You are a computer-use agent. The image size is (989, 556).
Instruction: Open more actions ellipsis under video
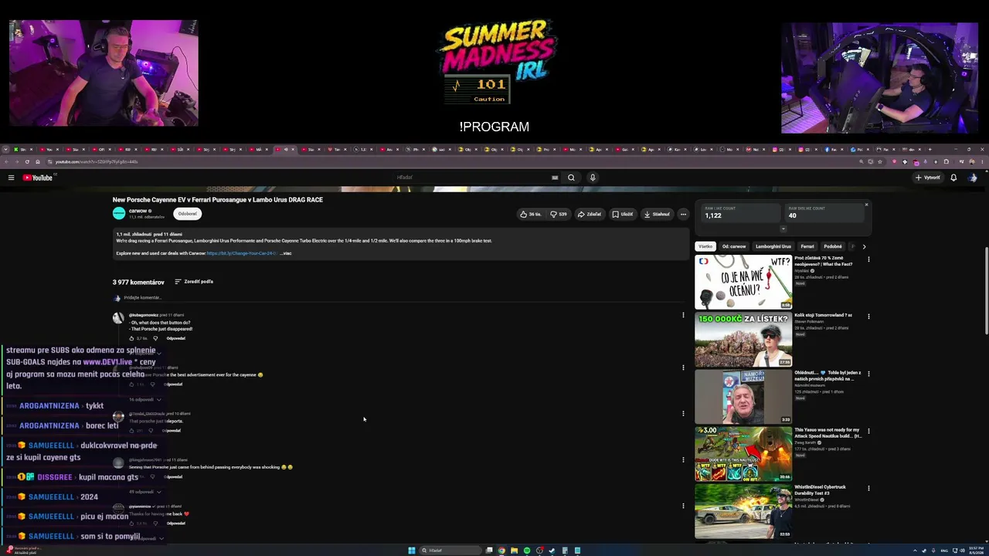coord(683,214)
